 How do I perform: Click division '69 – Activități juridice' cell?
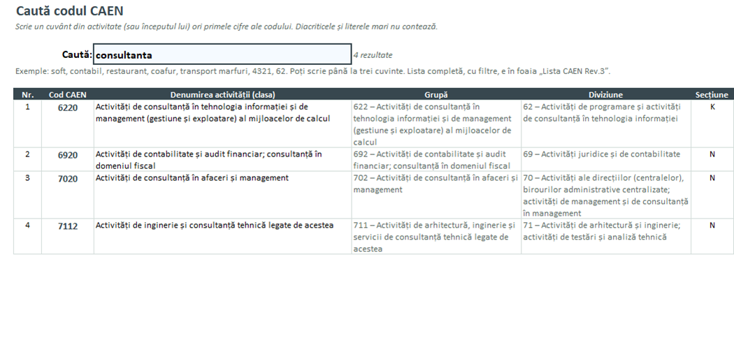(606, 159)
